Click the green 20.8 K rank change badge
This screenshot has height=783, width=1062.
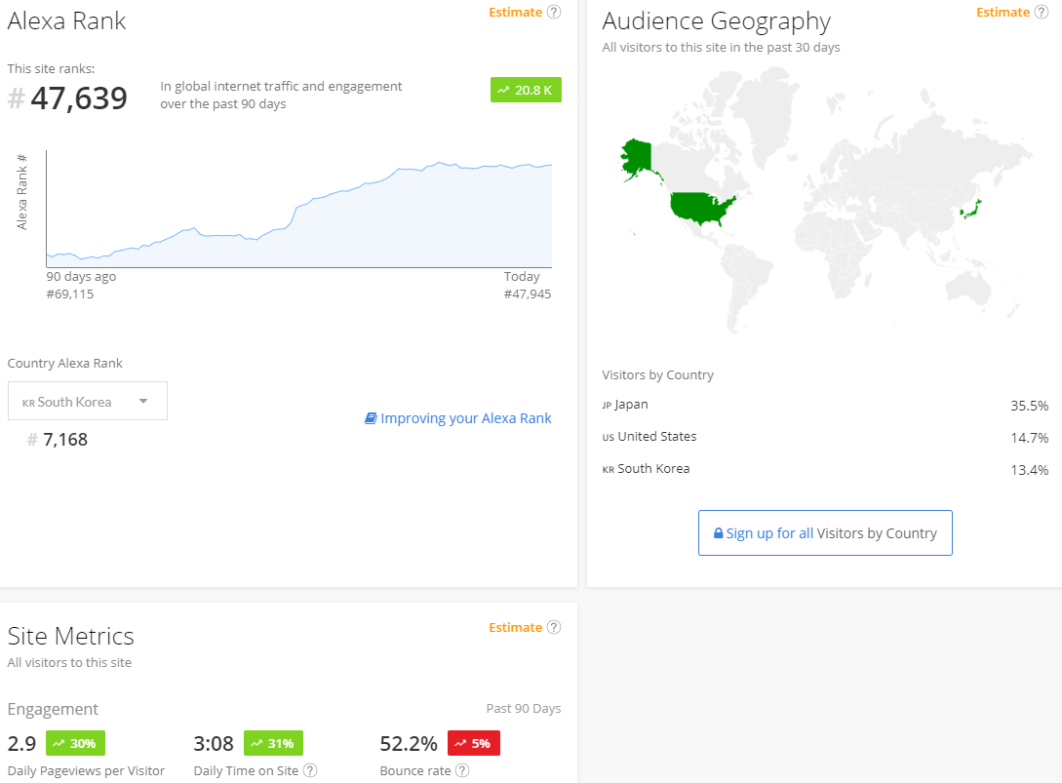coord(526,90)
